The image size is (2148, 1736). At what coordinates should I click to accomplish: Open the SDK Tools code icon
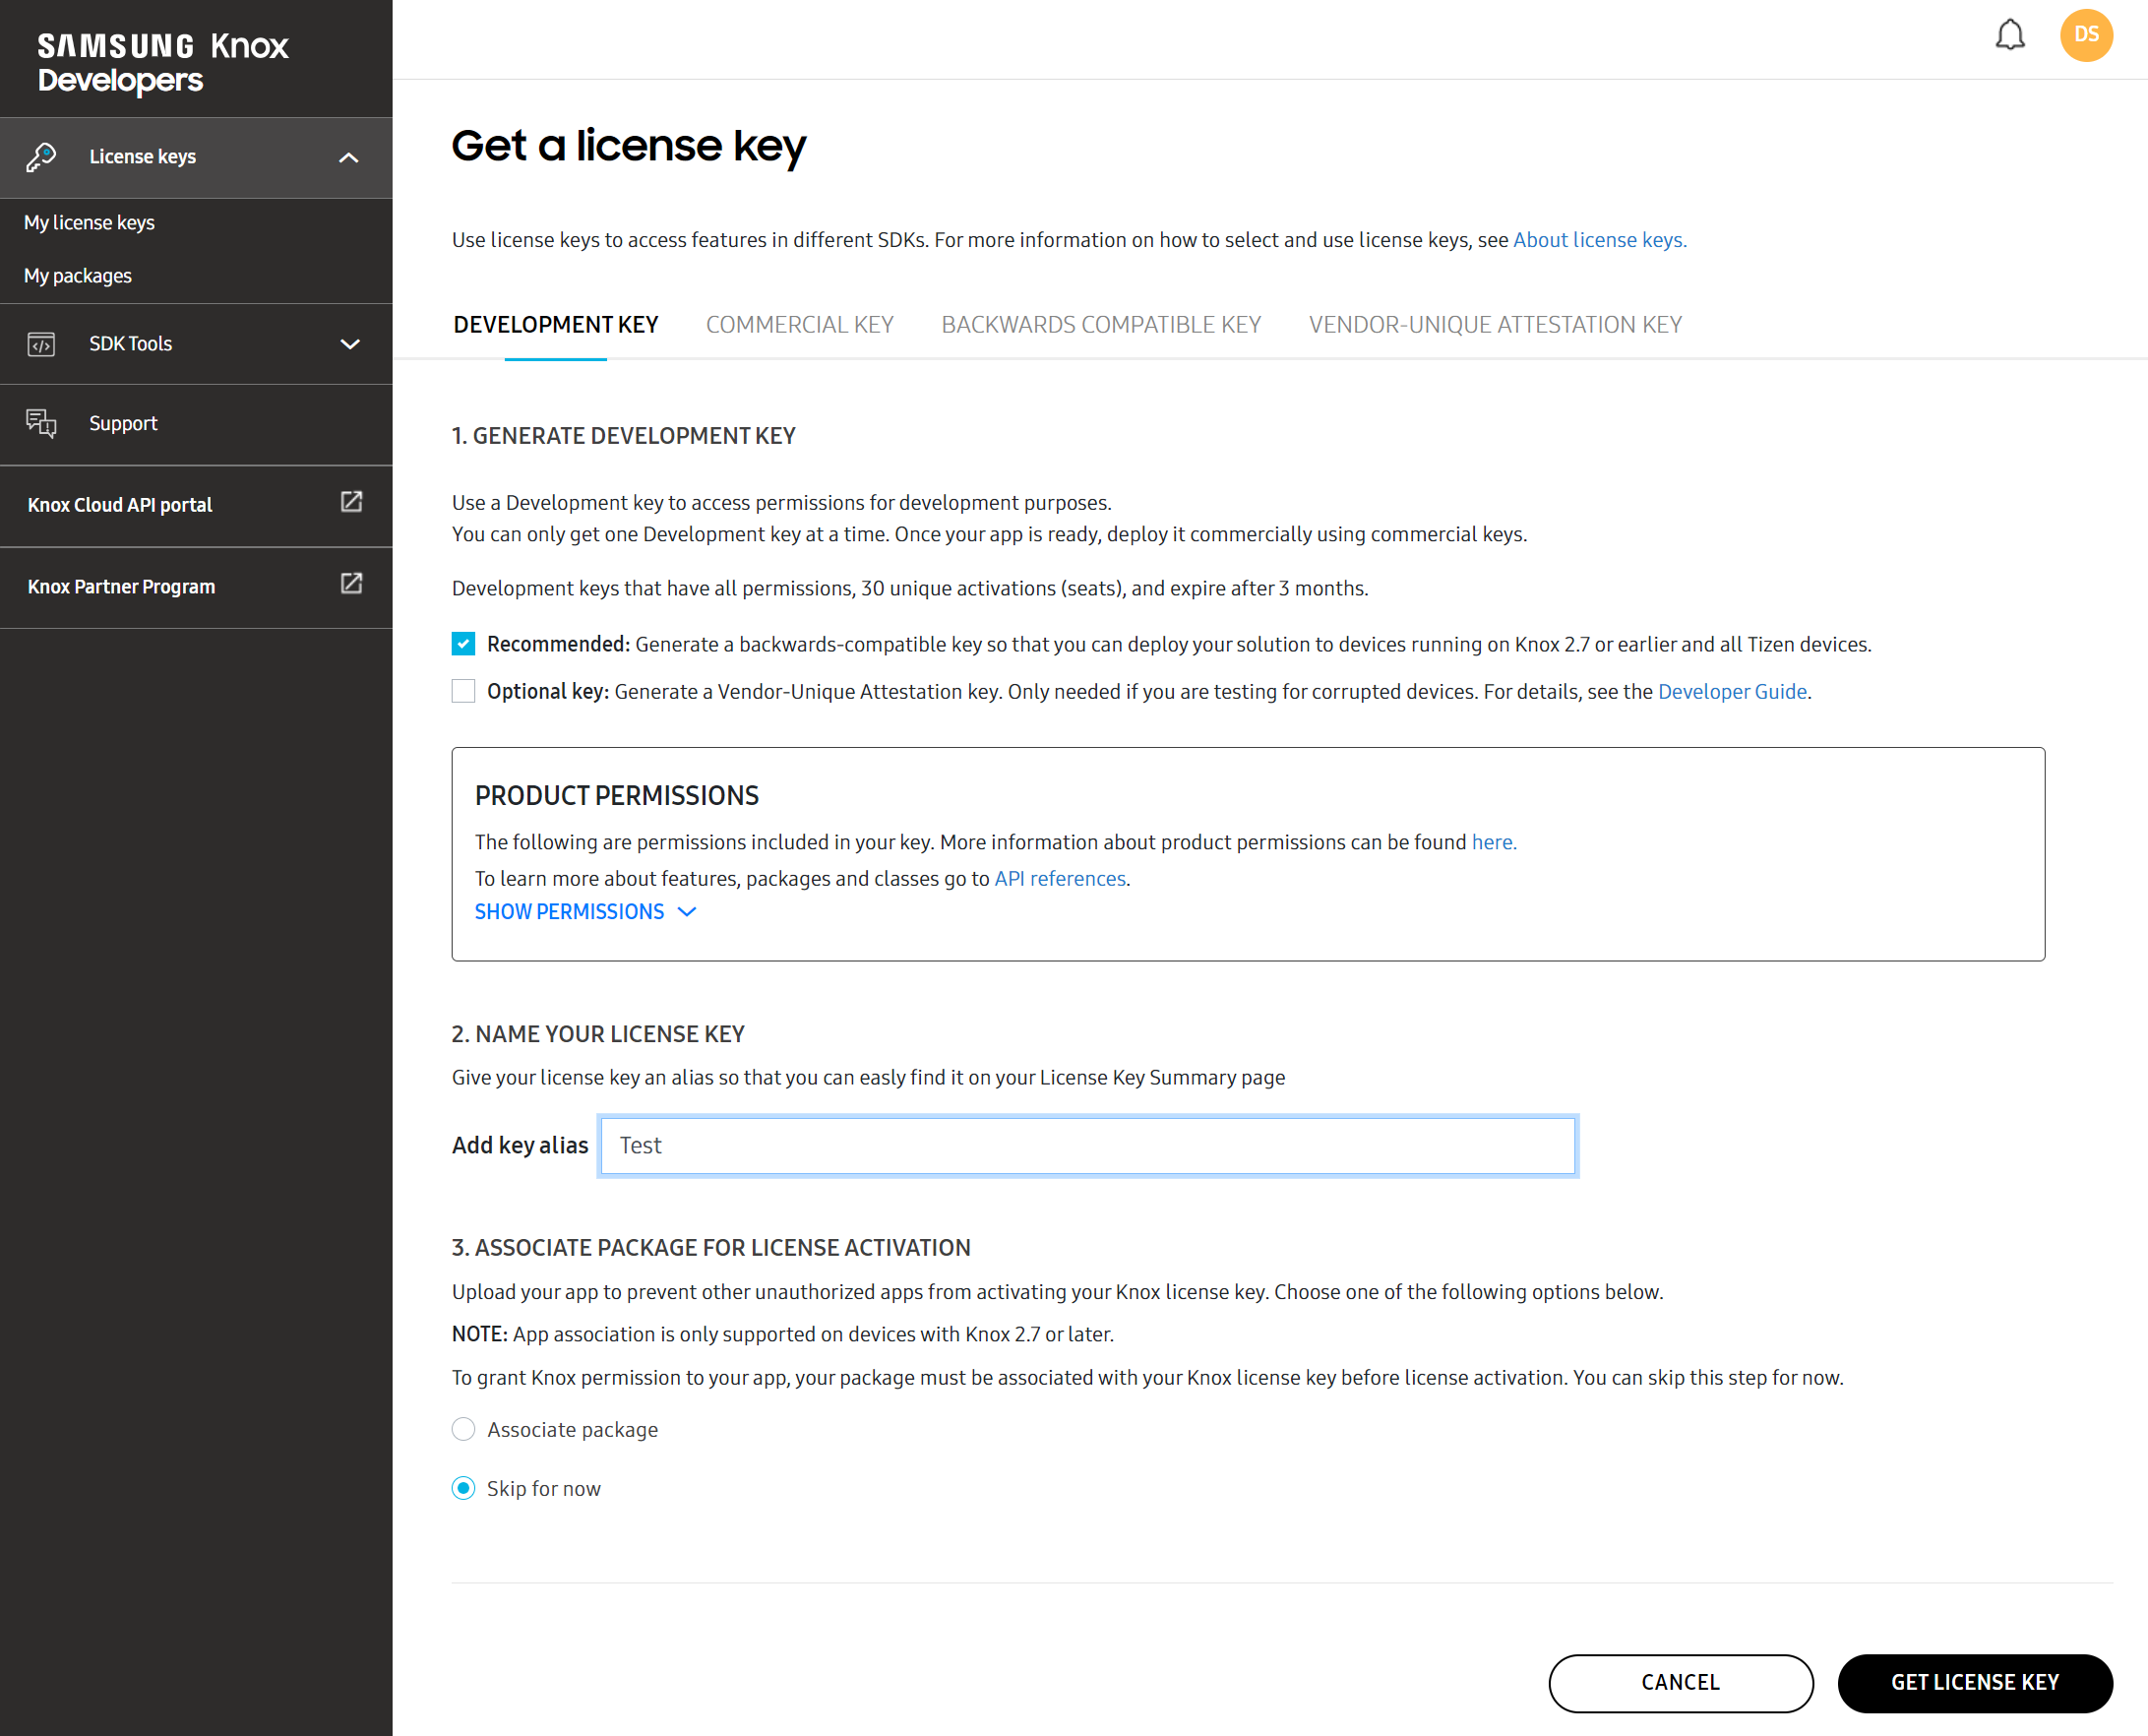click(41, 343)
